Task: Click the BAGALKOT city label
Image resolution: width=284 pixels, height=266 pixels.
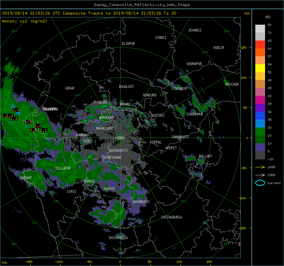Action: [x=126, y=87]
